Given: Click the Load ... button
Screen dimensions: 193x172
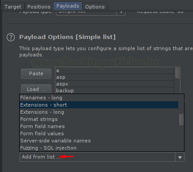Looking at the screenshot, I should [x=36, y=89].
